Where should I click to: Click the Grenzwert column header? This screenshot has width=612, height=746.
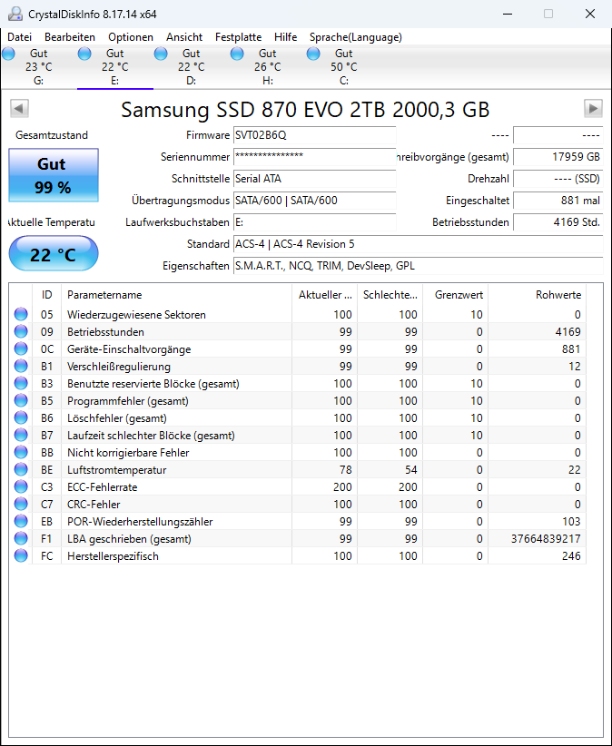[x=456, y=295]
